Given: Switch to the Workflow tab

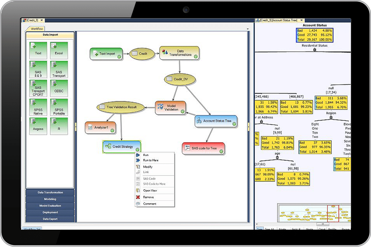Looking at the screenshot, I should 37,29.
